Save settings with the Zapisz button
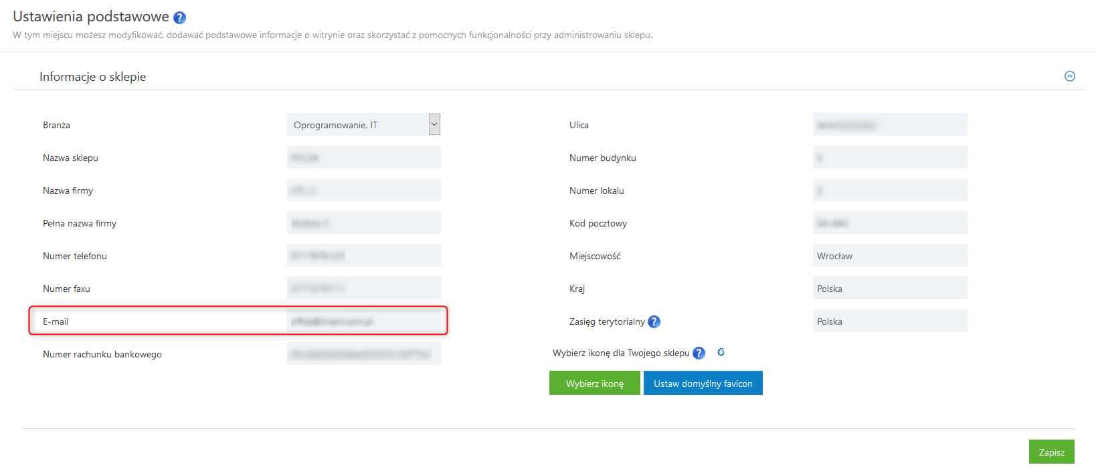 click(1051, 452)
